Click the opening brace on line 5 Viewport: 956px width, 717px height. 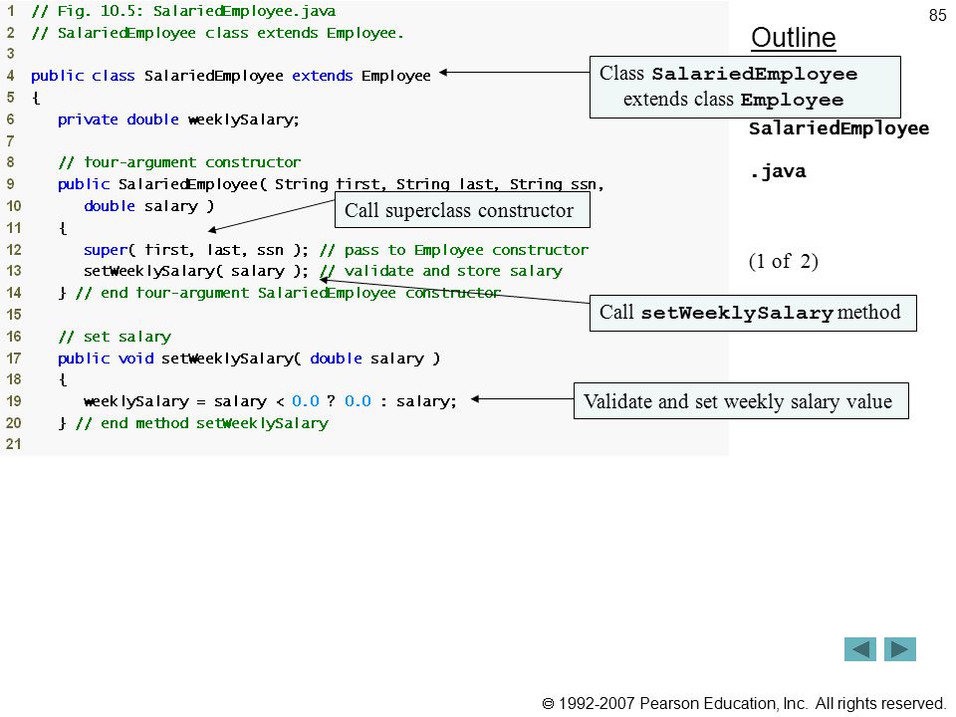(x=36, y=98)
